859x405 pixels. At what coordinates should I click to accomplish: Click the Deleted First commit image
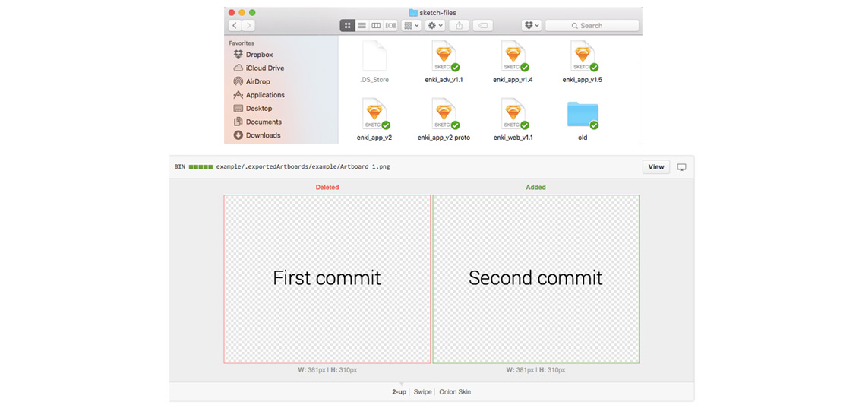coord(327,279)
